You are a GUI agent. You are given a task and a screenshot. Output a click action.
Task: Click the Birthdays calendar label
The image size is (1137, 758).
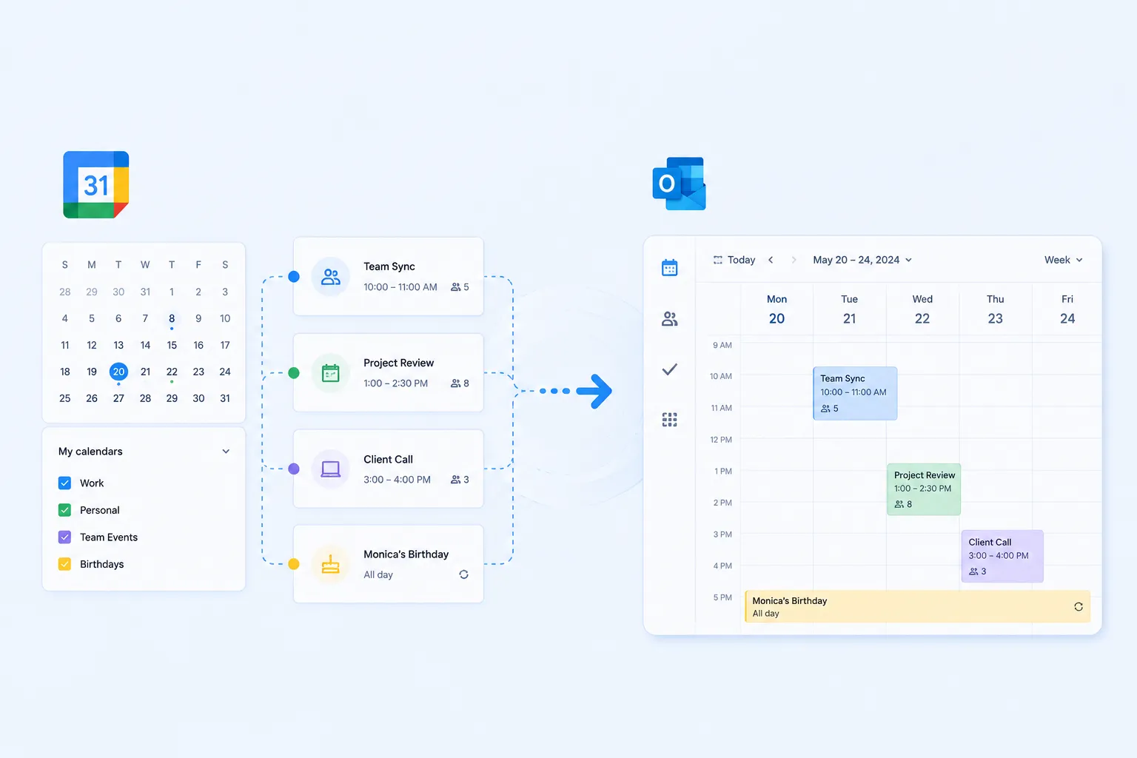point(102,564)
